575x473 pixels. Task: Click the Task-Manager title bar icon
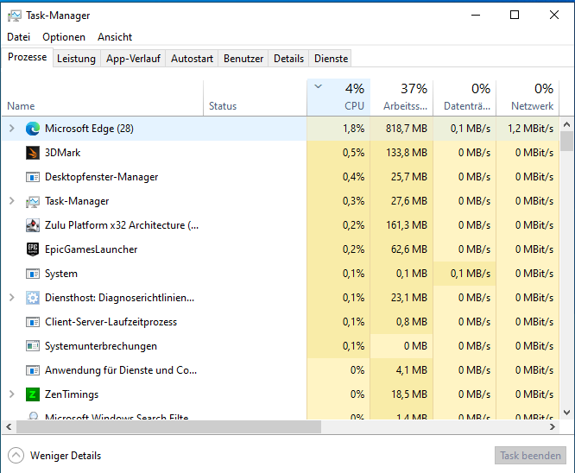(15, 16)
